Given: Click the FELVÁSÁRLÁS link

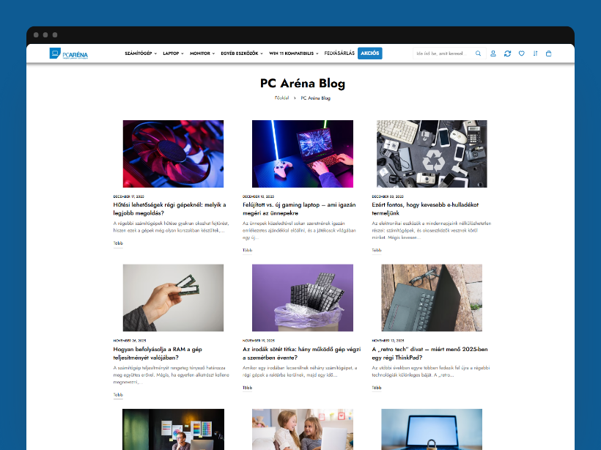Looking at the screenshot, I should [x=339, y=53].
